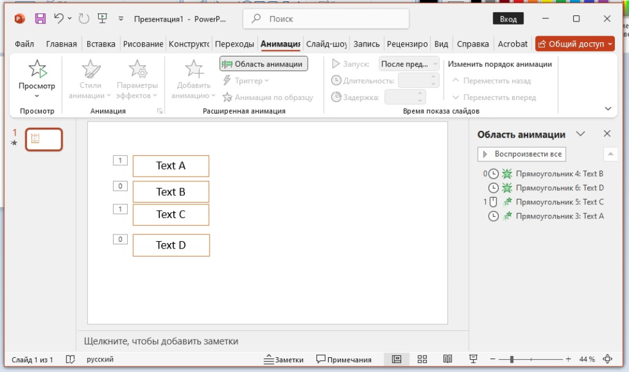This screenshot has height=372, width=629.
Task: Collapse the ribbon with chevron arrow
Action: point(608,109)
